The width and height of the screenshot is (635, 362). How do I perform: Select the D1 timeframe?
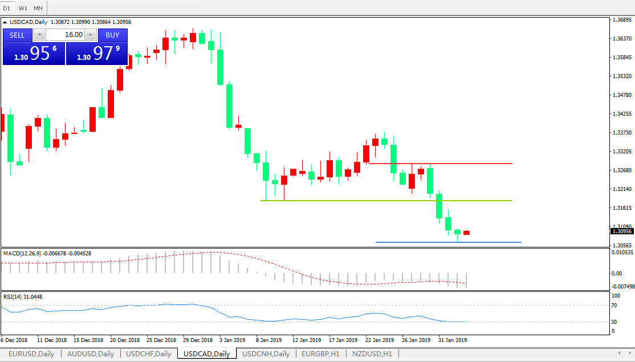7,8
